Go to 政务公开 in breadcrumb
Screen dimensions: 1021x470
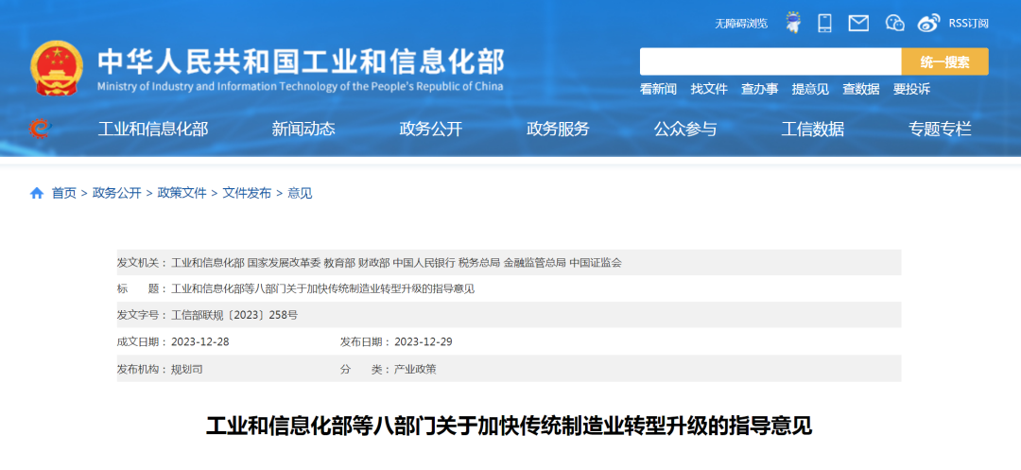click(116, 193)
